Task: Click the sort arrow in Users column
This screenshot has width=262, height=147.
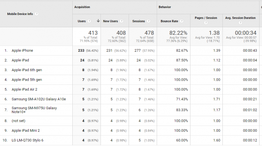Action: 98,21
